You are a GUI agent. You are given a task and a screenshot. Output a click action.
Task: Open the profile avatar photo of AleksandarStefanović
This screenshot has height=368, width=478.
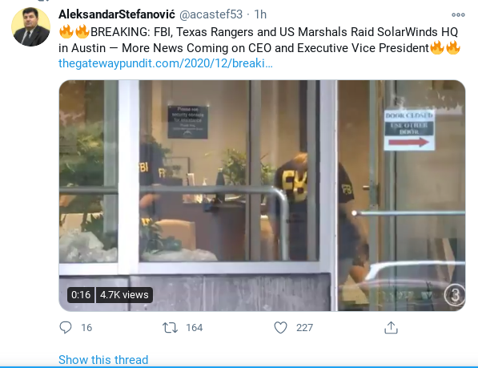(x=30, y=26)
